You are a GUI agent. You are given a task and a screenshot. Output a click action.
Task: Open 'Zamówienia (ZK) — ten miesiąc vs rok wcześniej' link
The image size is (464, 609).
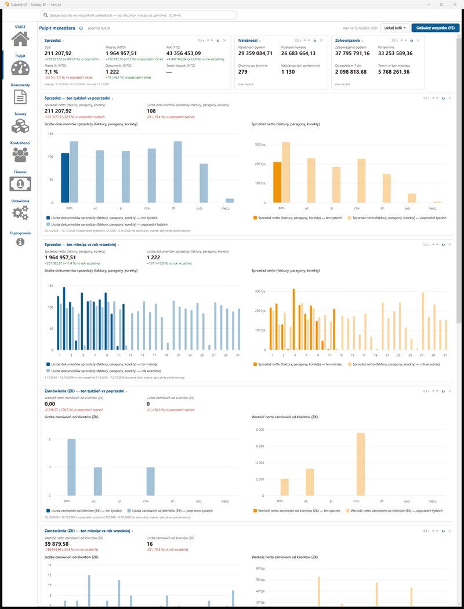pyautogui.click(x=88, y=531)
